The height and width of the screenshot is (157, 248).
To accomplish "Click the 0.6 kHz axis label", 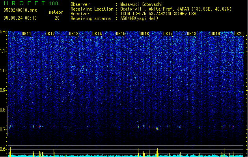I will coord(3,149).
